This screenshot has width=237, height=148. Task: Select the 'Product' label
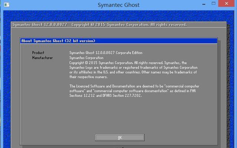coord(38,53)
